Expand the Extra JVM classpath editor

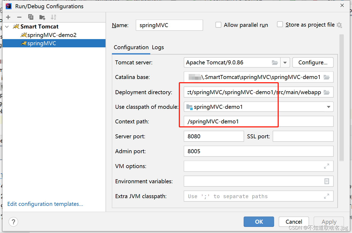pyautogui.click(x=326, y=196)
